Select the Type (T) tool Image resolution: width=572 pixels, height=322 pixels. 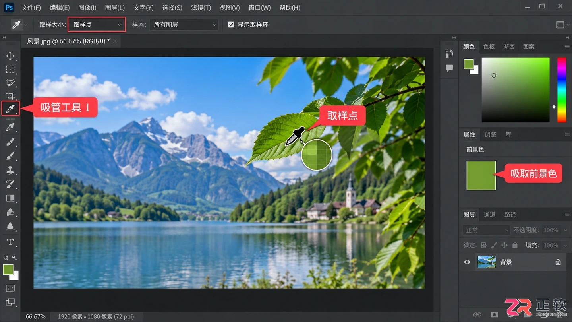pos(10,242)
